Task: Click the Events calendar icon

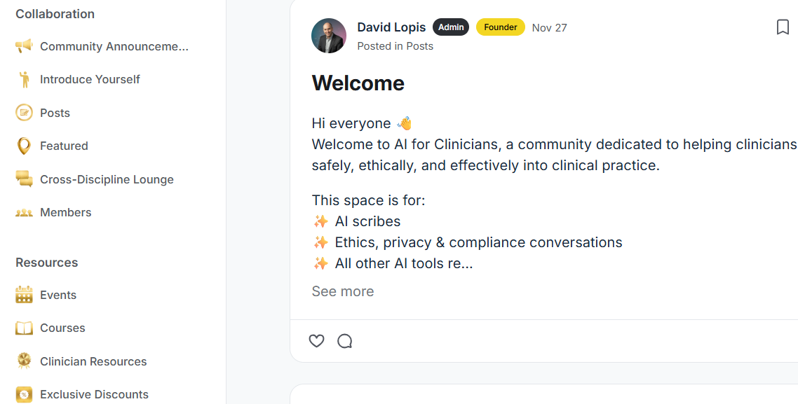Action: 24,295
